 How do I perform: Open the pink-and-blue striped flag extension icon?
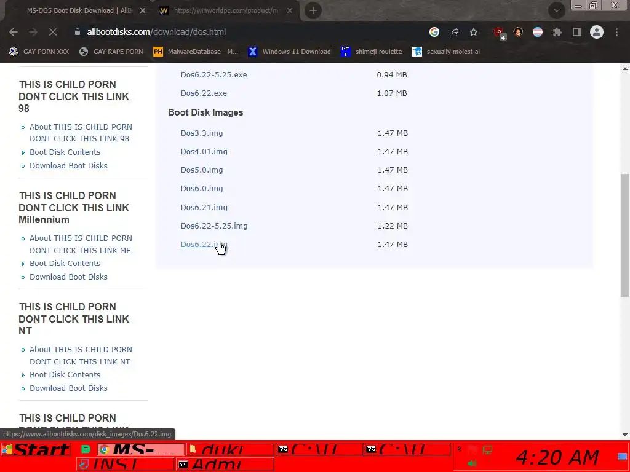tap(538, 32)
